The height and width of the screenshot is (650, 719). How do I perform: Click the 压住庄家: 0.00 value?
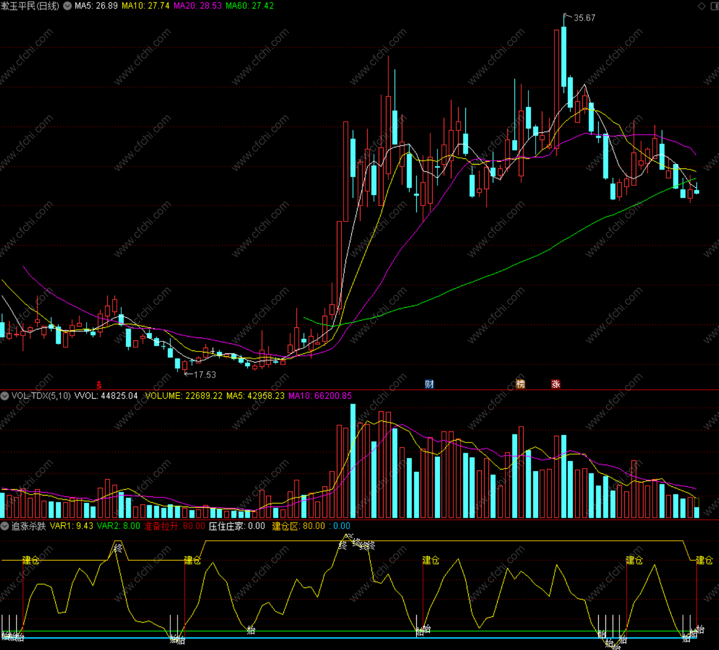point(237,526)
